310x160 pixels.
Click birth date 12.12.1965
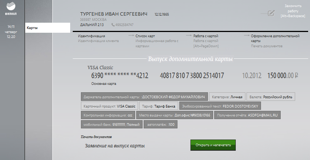click(x=162, y=15)
